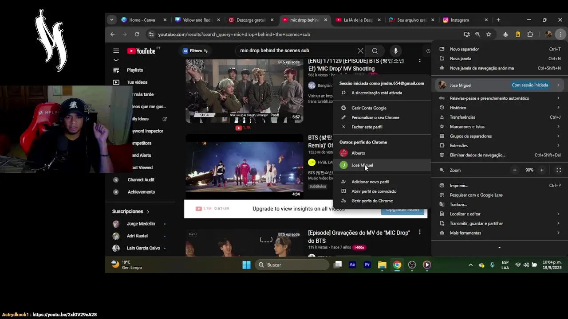Expand Mais ferramentas submenu
Image resolution: width=568 pixels, height=319 pixels.
(x=499, y=233)
